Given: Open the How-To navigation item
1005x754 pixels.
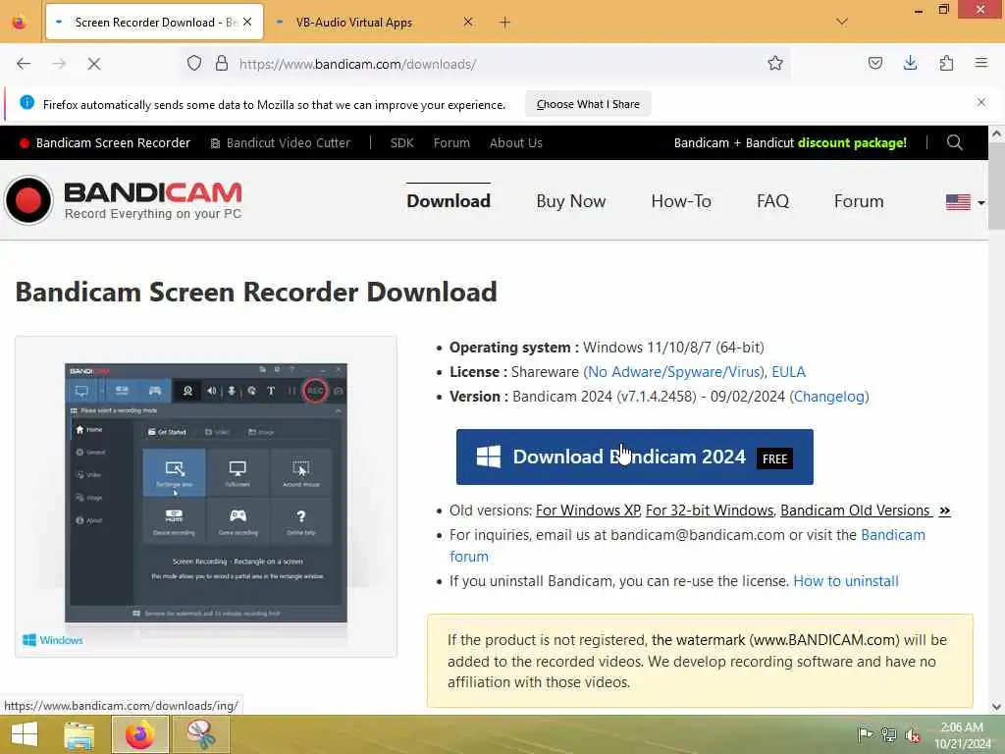Looking at the screenshot, I should pos(681,201).
